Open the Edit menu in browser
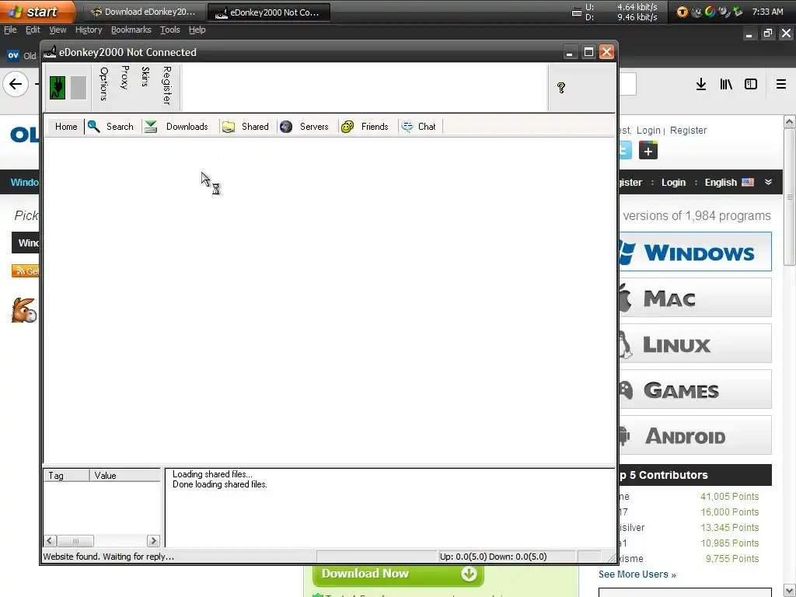 pyautogui.click(x=33, y=30)
